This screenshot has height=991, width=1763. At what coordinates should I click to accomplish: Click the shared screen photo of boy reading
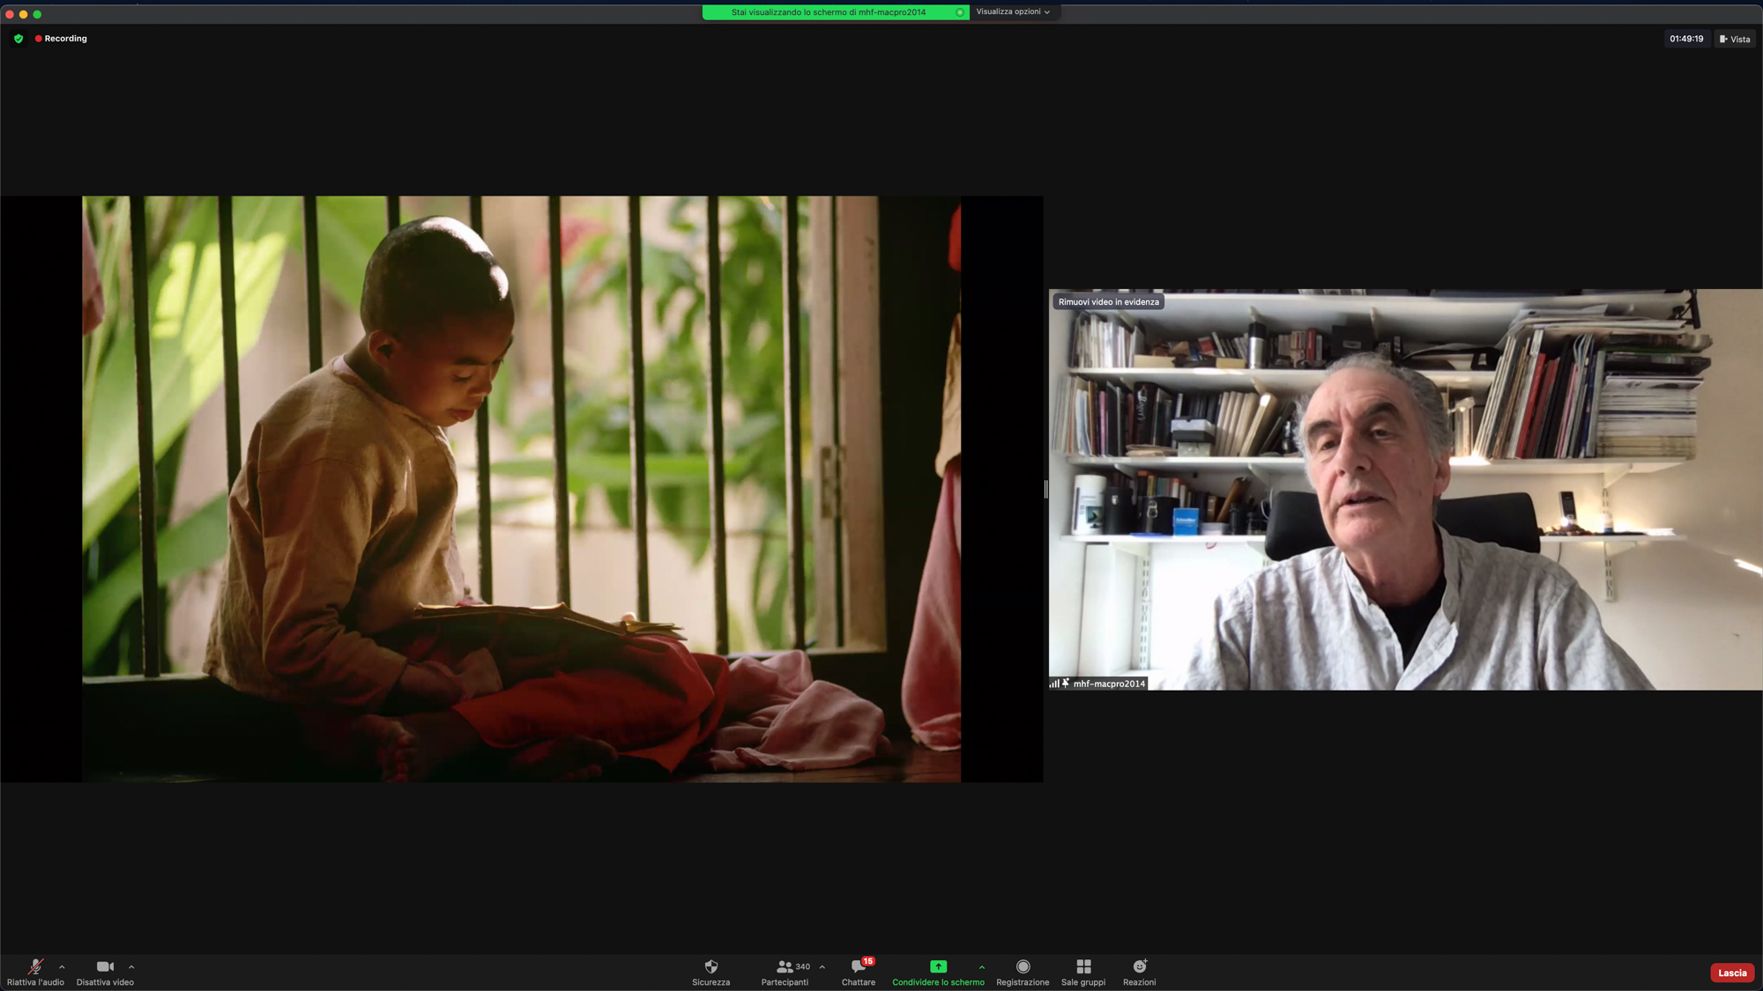pos(521,489)
